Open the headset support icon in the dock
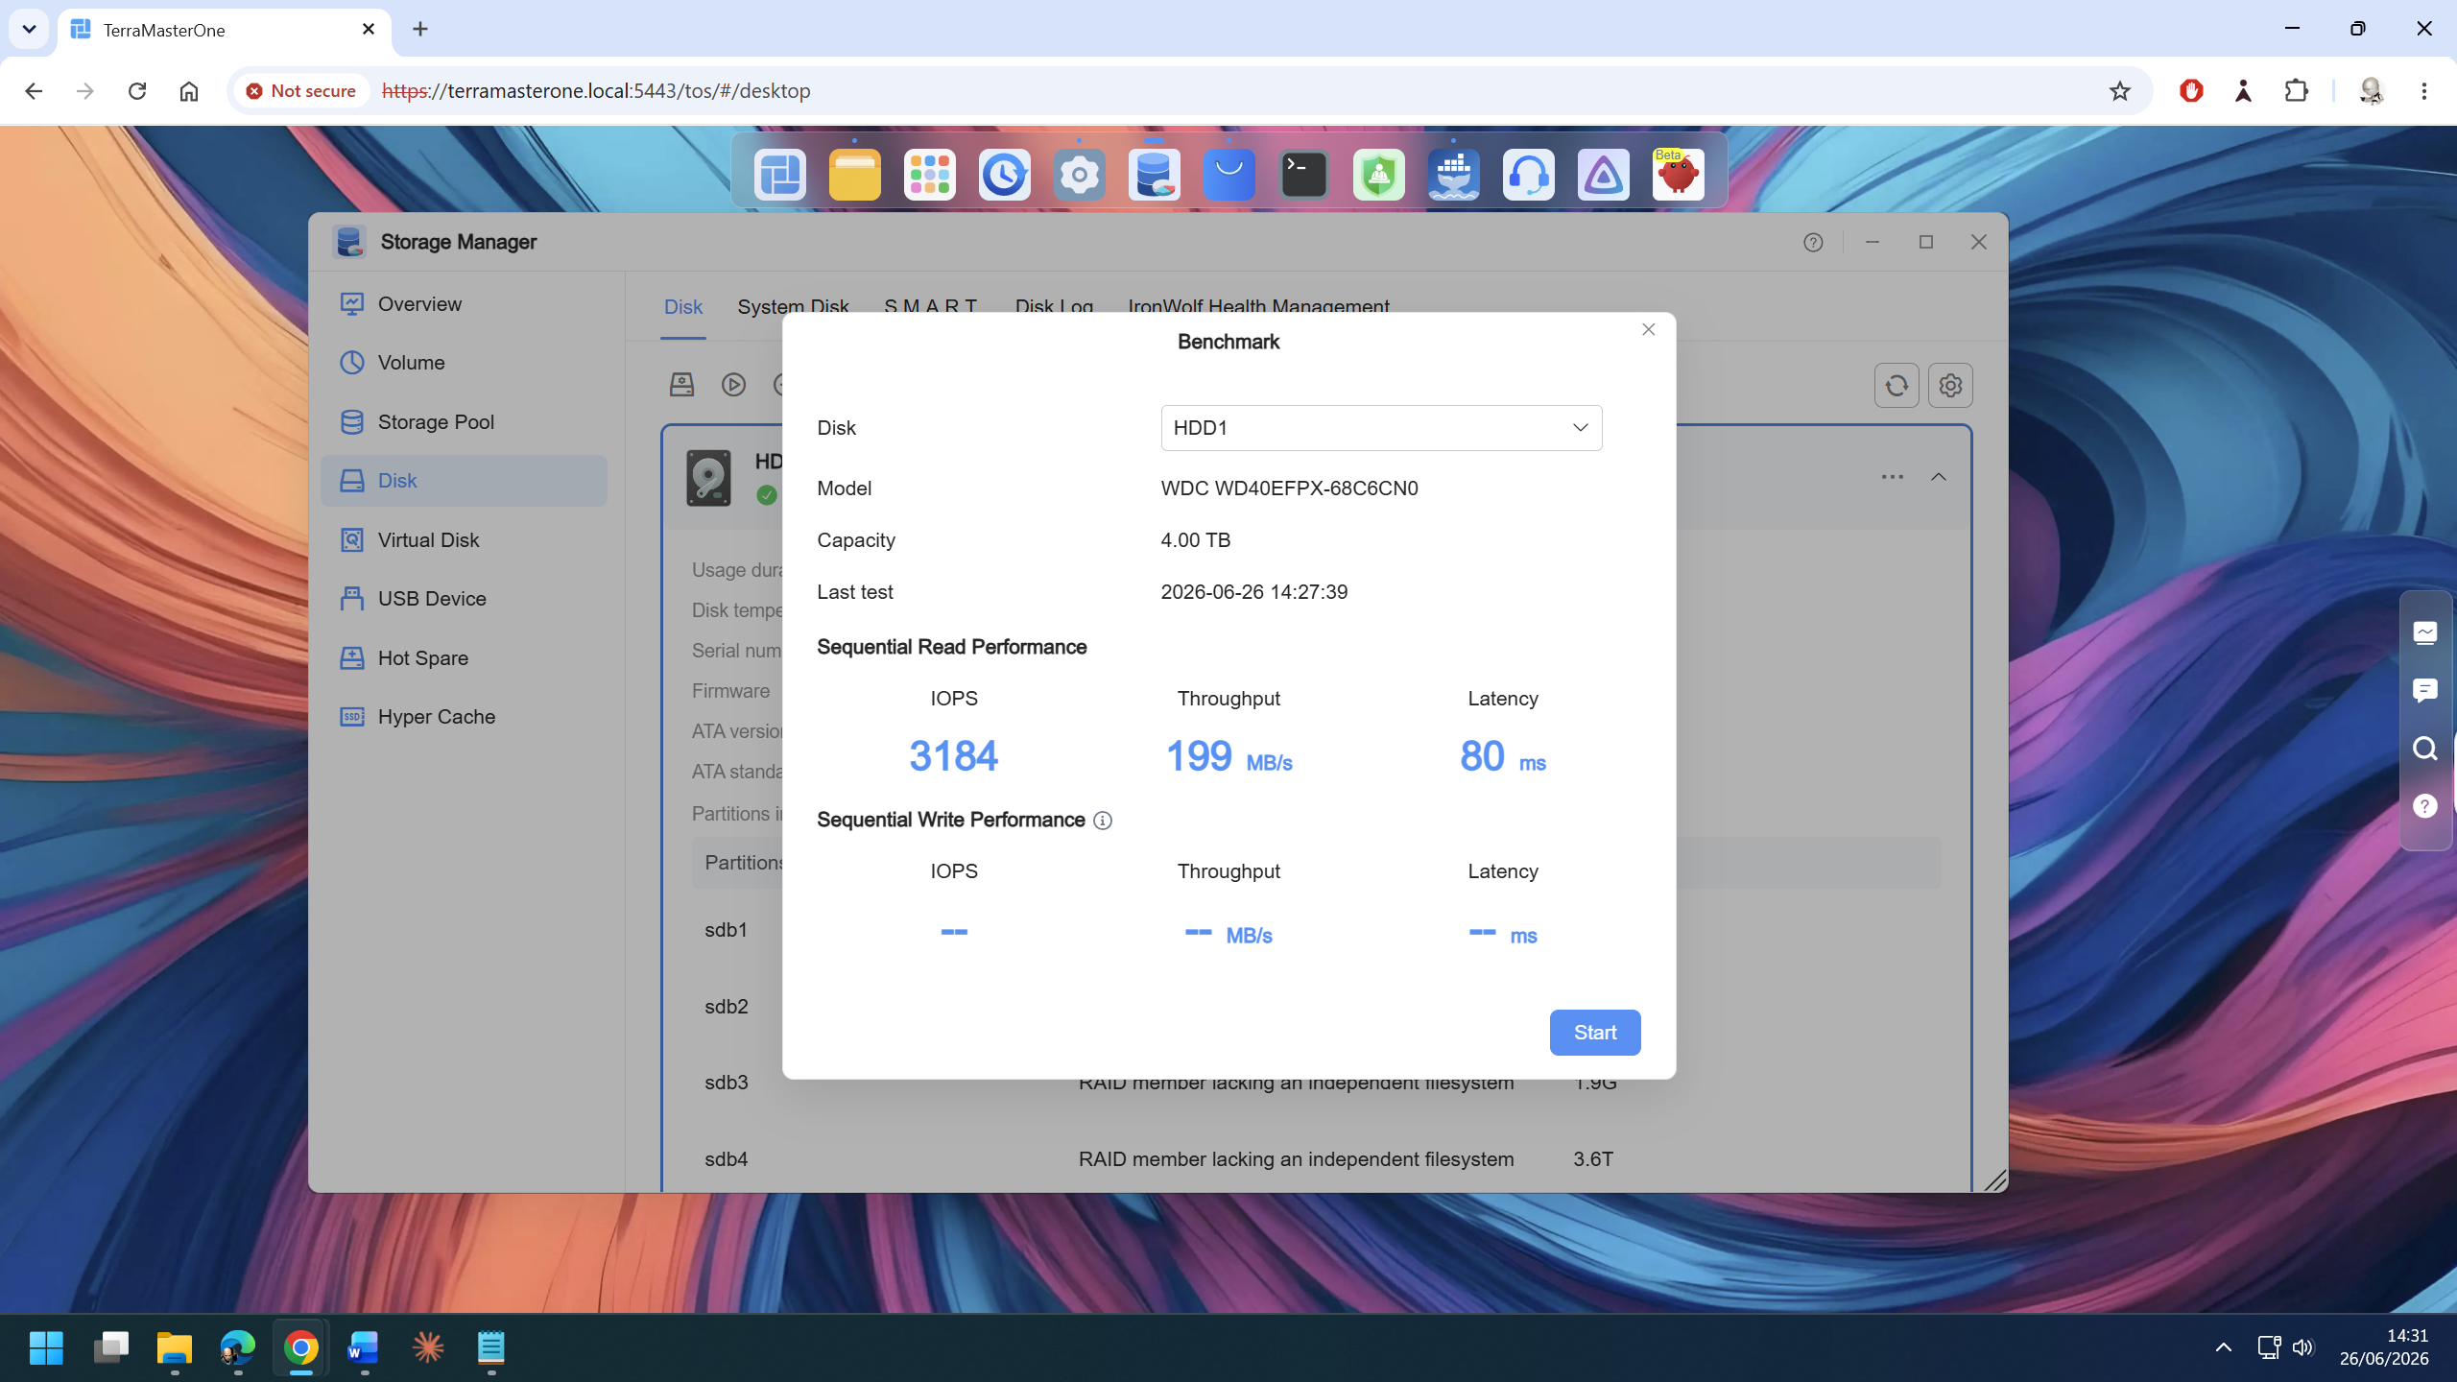2457x1382 pixels. click(1528, 175)
